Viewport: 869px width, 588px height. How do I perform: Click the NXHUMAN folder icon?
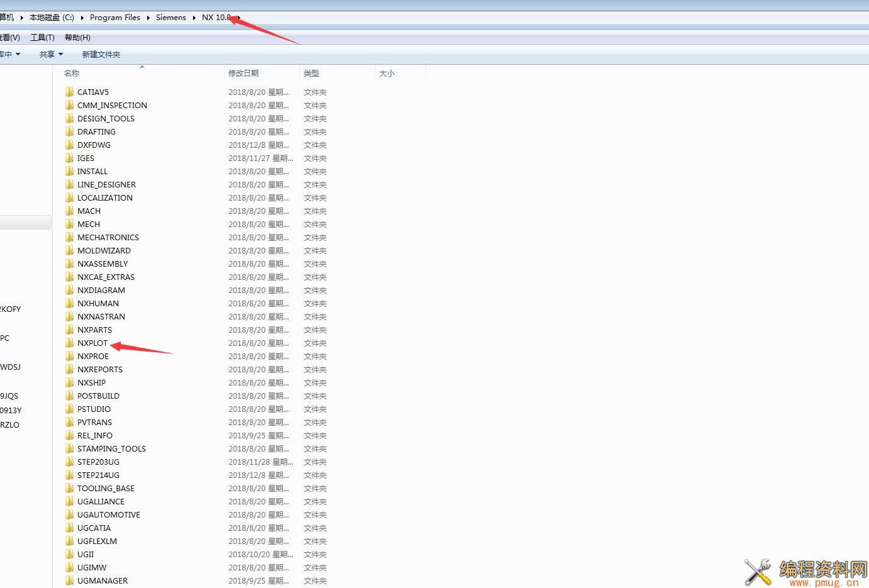[x=69, y=303]
